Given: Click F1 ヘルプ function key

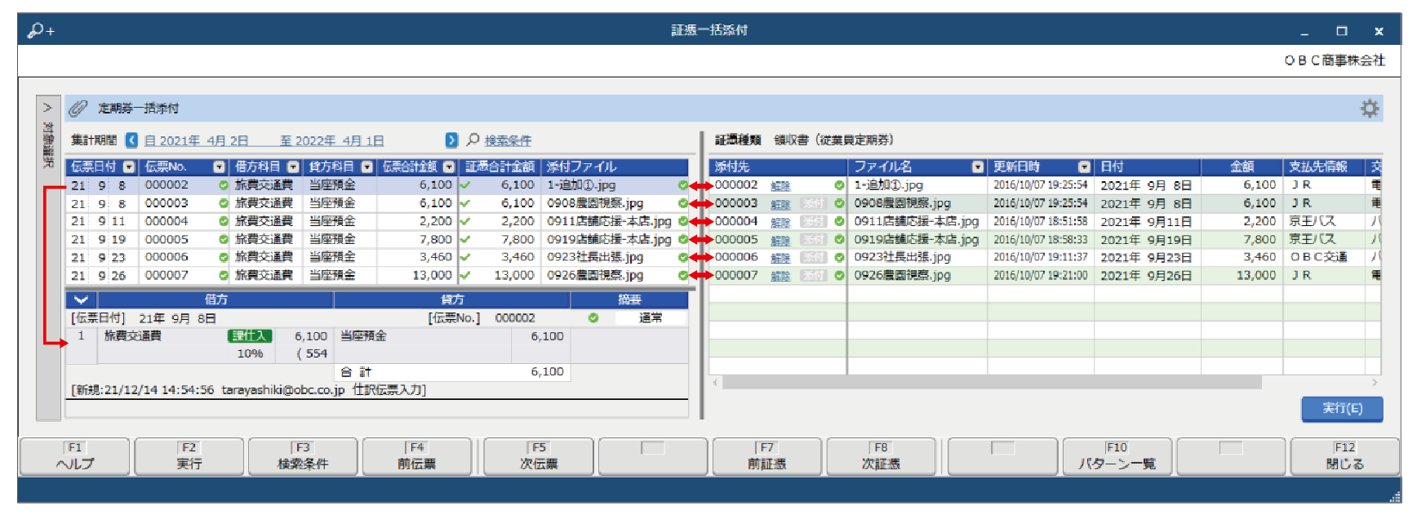Looking at the screenshot, I should pos(74,456).
